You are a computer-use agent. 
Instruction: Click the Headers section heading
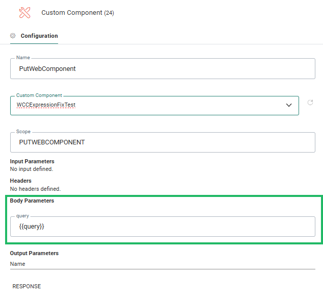21,181
